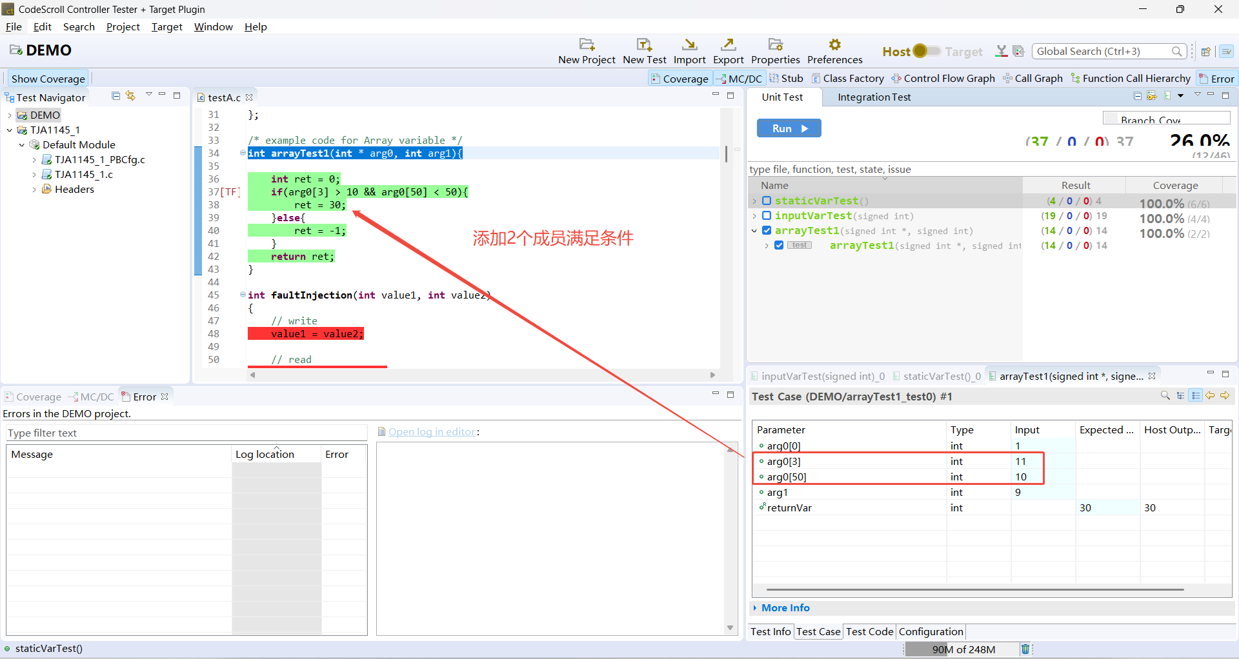Click the Open Perspective icon
1239x659 pixels.
click(1205, 52)
